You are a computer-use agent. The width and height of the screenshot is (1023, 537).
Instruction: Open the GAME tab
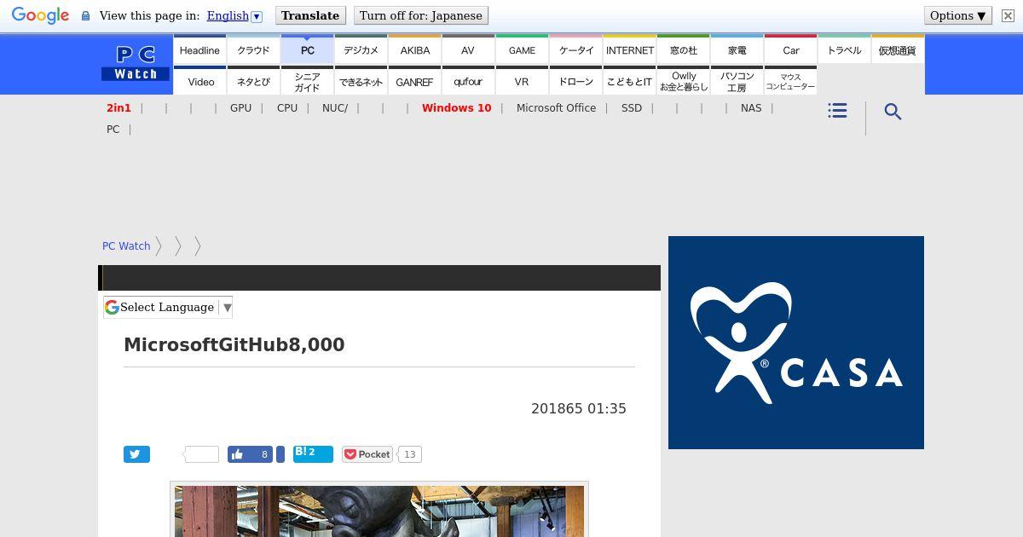pos(522,49)
